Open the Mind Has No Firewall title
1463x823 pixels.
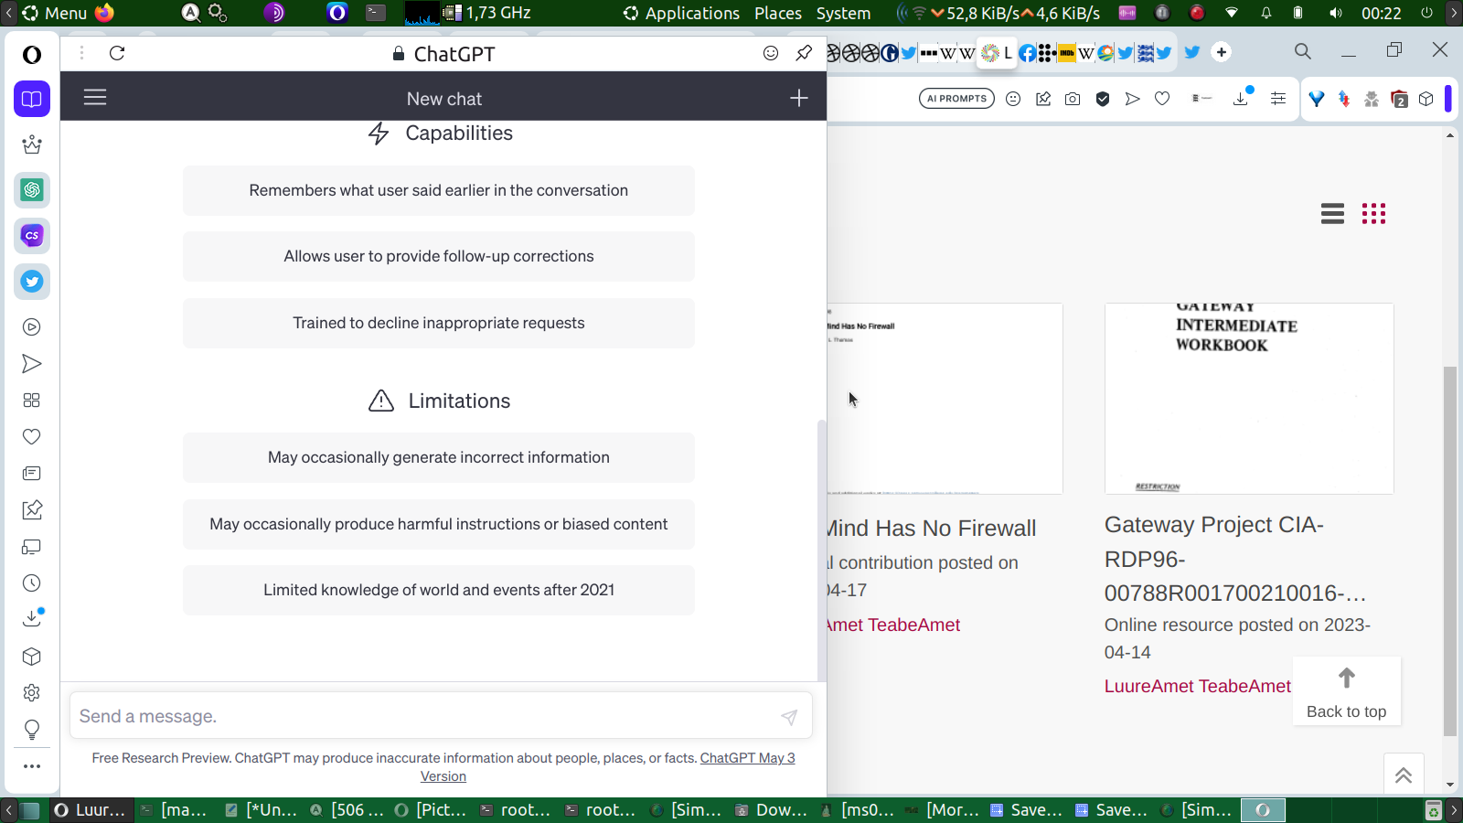pyautogui.click(x=932, y=528)
